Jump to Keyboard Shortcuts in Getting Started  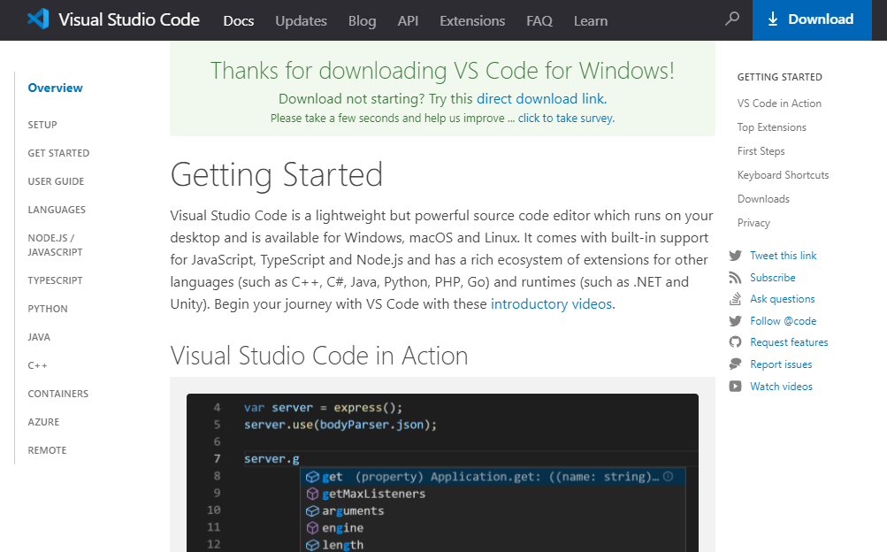tap(782, 174)
